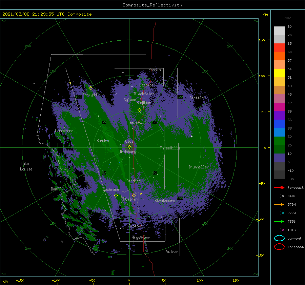Click the cyan current ellipse in legend
This screenshot has height=285, width=305.
tap(279, 238)
